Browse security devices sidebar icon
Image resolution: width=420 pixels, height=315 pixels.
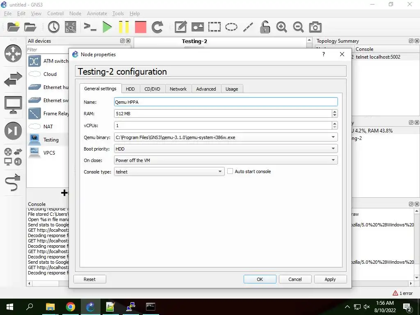tap(13, 131)
